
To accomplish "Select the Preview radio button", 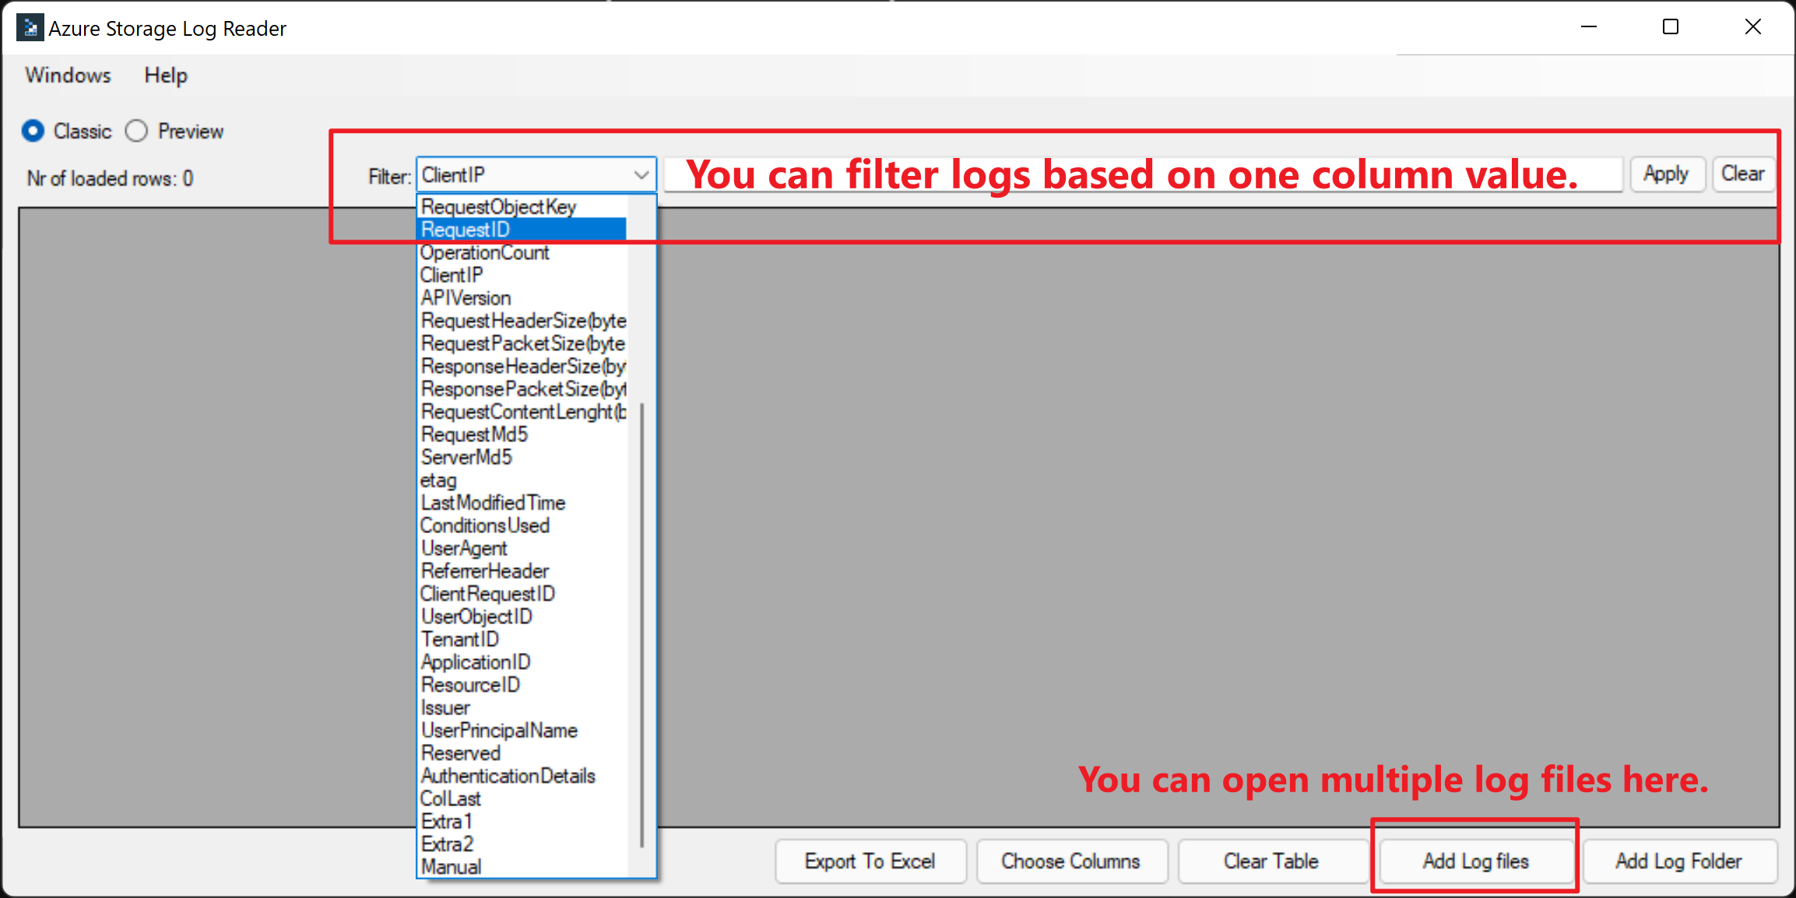I will coord(137,131).
